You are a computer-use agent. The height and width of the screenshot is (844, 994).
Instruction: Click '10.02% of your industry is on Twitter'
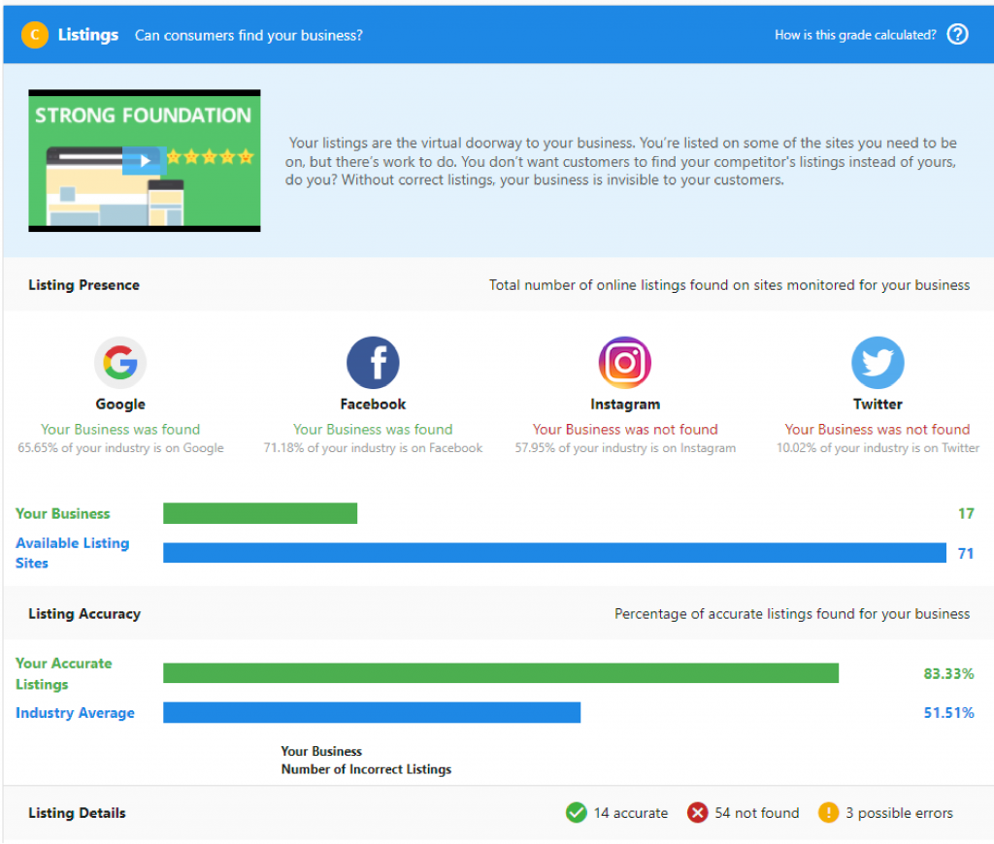878,448
